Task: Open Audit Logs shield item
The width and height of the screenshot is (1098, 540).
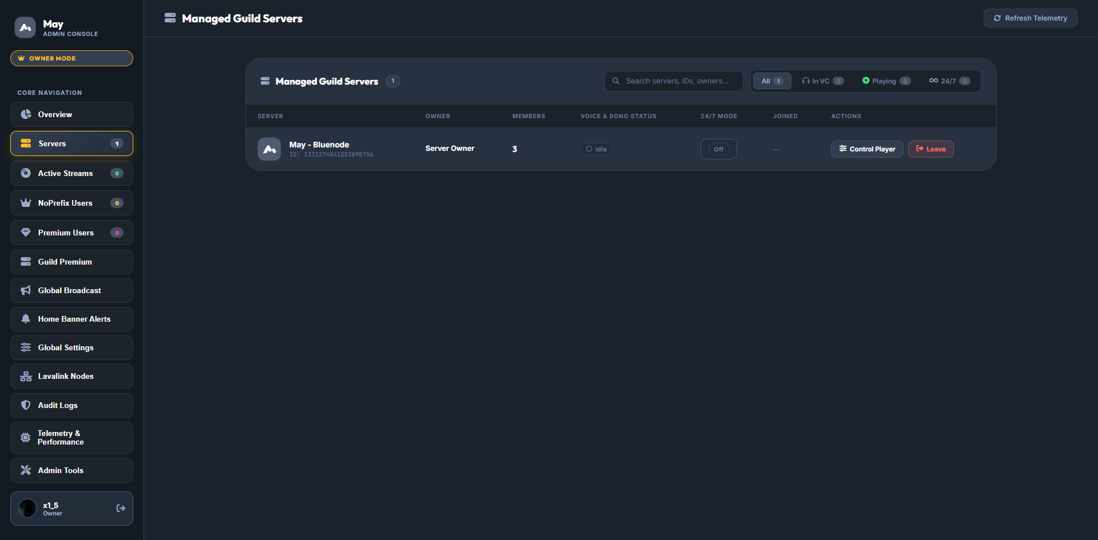Action: 71,405
